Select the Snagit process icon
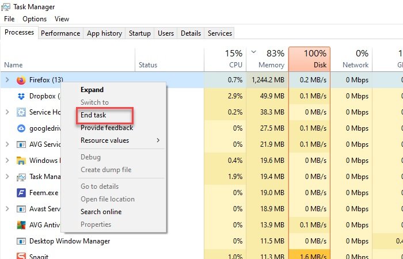Screen dimensions: 403x259 pos(21,256)
